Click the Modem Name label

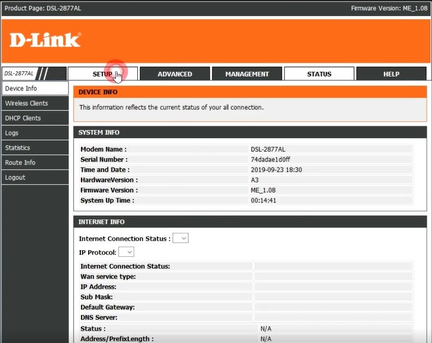point(103,149)
